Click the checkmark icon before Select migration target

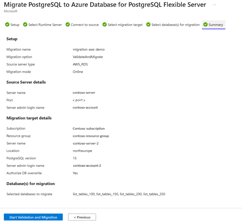point(105,24)
